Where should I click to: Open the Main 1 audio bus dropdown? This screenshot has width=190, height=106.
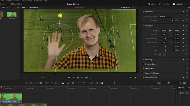(x=161, y=83)
